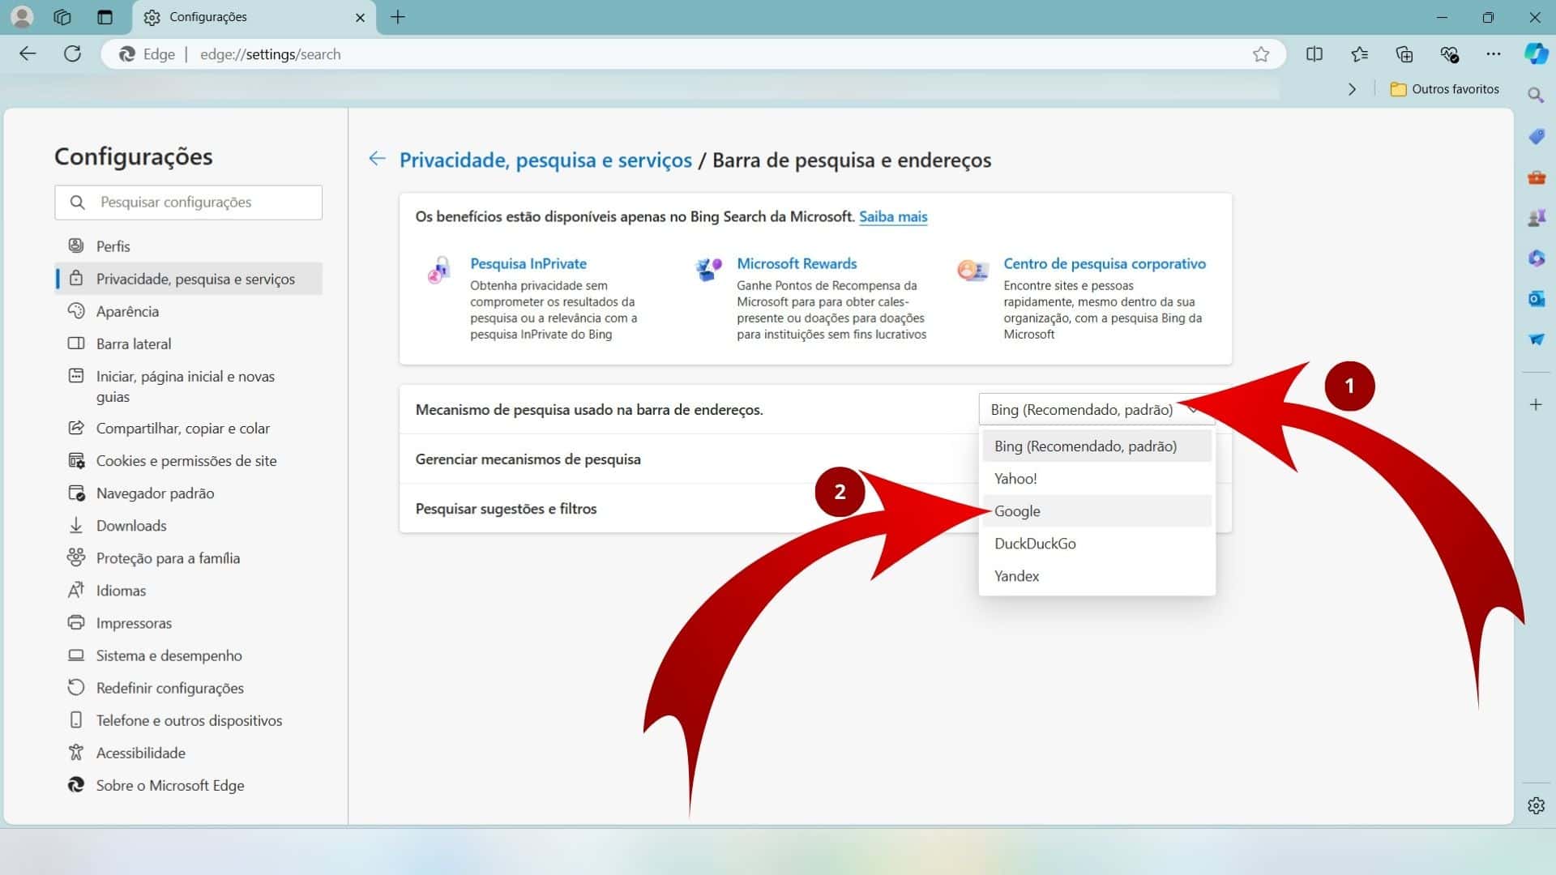1556x875 pixels.
Task: Select Bing (Recomendado, padrão) in dropdown list
Action: coord(1096,446)
